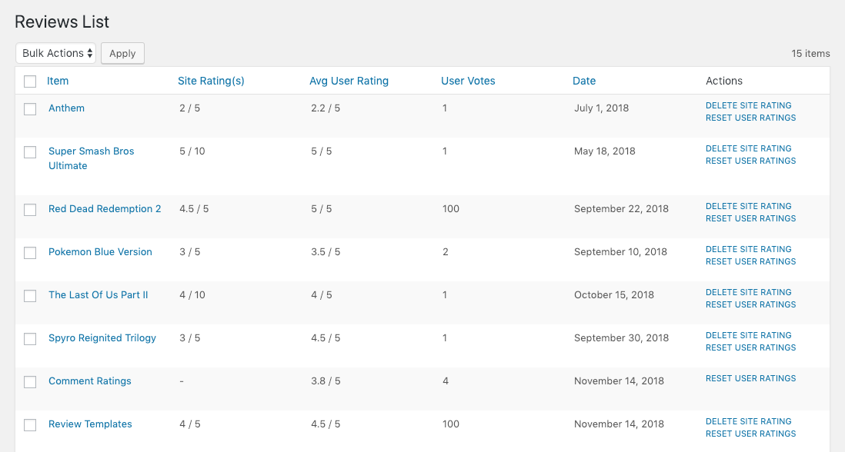845x452 pixels.
Task: Delete site rating for Anthem
Action: coord(748,106)
